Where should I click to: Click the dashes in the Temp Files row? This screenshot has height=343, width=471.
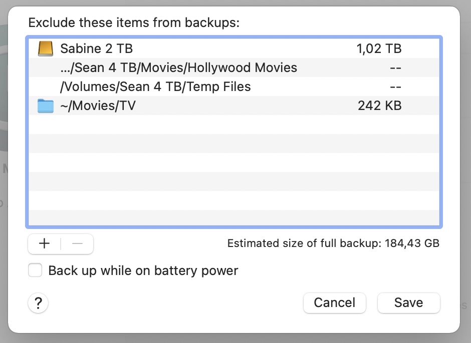[x=395, y=86]
